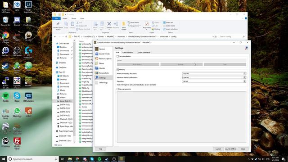Click History in Explorer's Open group
The height and width of the screenshot is (162, 288).
pos(156,29)
